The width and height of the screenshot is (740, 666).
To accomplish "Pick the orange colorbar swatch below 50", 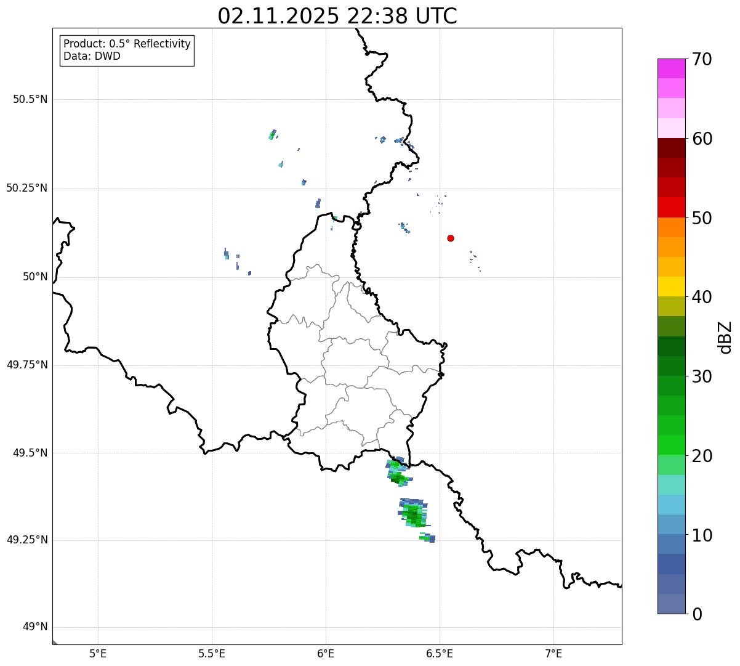I will (671, 227).
